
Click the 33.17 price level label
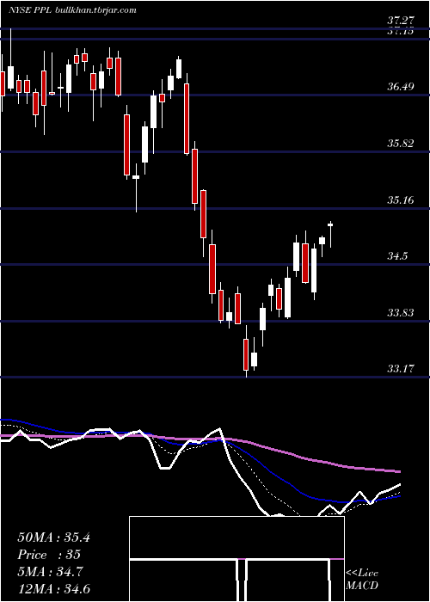coord(400,369)
